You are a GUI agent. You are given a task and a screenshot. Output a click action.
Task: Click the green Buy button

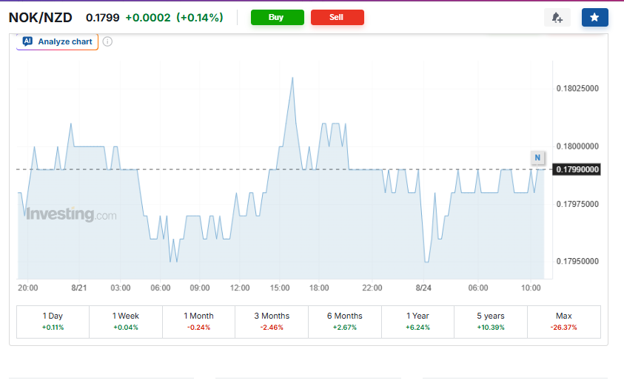click(x=278, y=18)
